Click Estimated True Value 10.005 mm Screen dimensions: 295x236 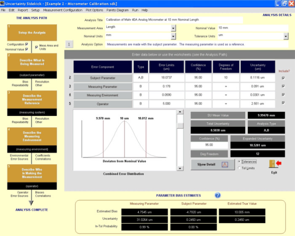242,212
